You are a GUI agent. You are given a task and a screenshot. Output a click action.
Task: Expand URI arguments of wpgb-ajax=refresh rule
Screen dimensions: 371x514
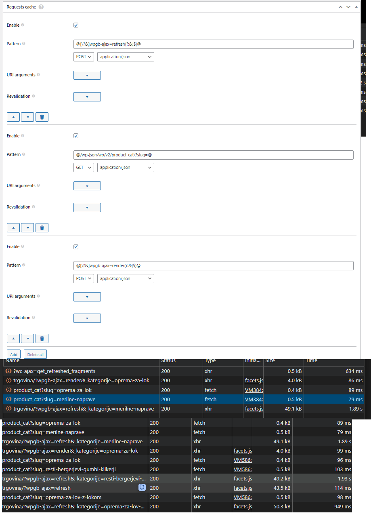pos(87,75)
